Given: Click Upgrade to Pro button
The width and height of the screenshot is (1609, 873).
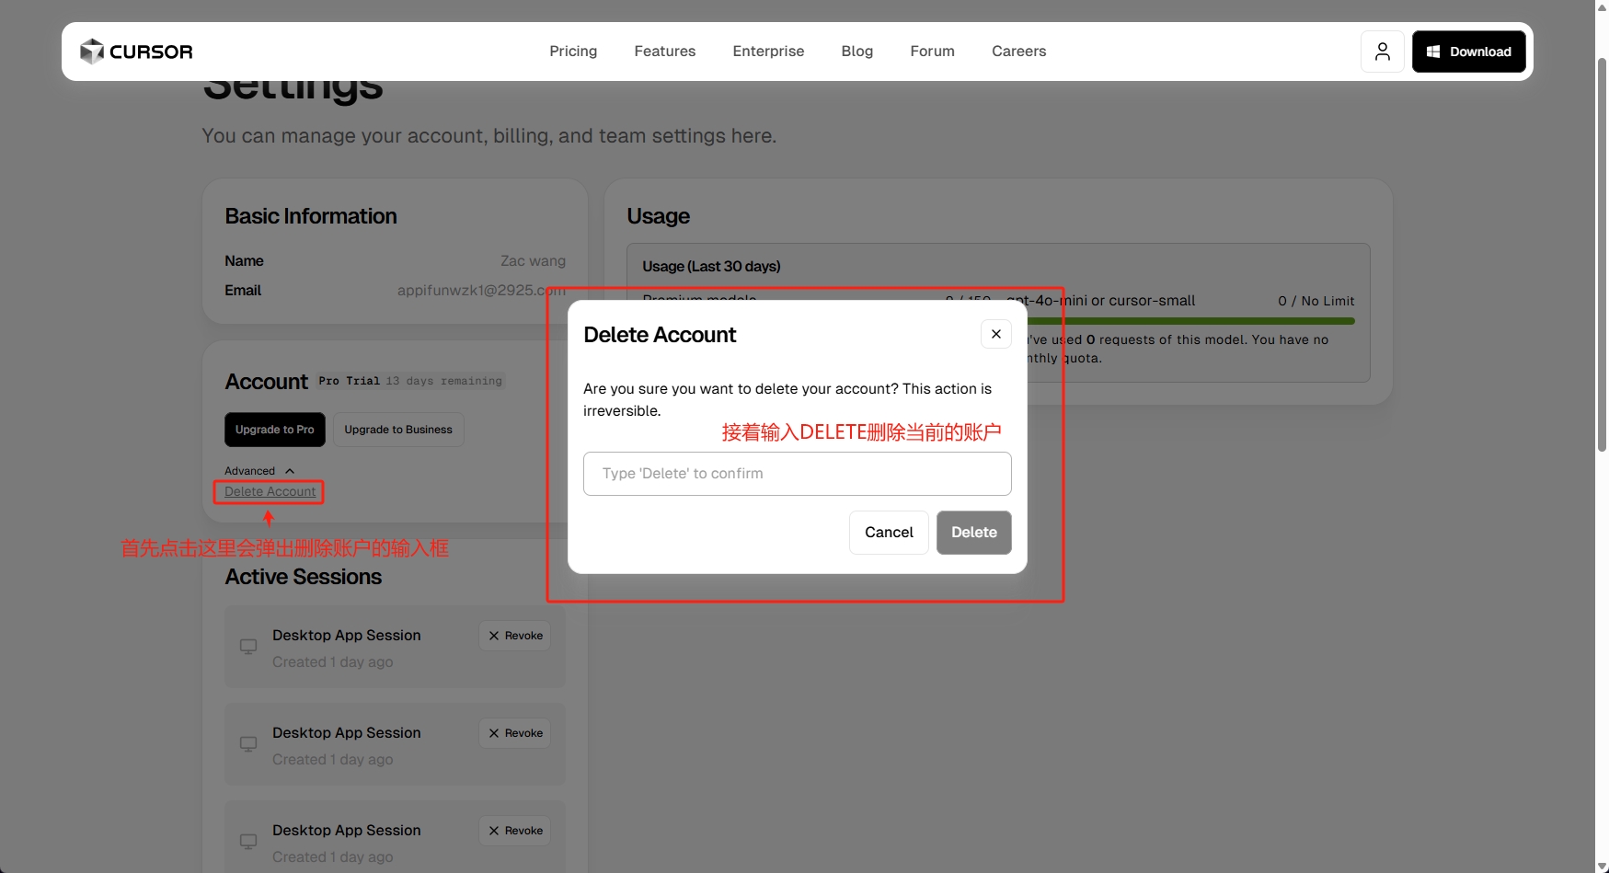Looking at the screenshot, I should click(275, 430).
